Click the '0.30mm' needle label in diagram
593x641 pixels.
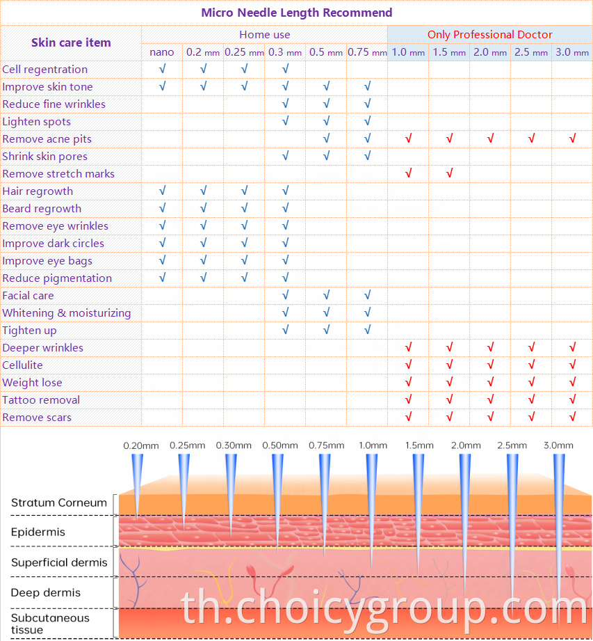[x=234, y=445]
